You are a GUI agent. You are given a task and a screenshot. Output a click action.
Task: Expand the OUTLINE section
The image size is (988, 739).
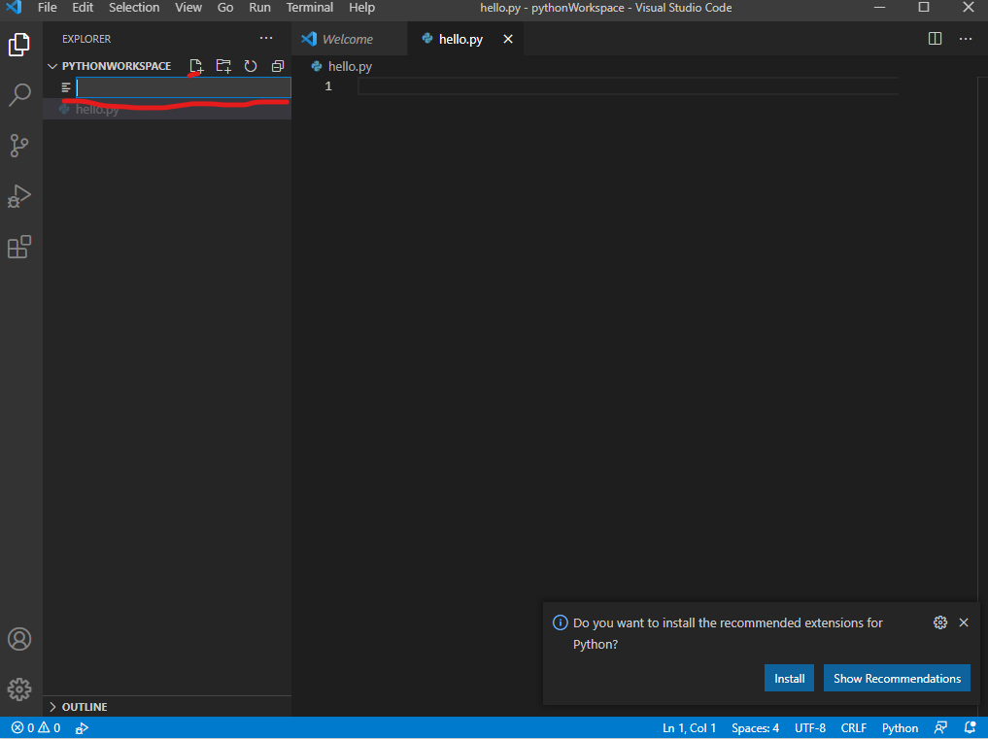click(78, 707)
